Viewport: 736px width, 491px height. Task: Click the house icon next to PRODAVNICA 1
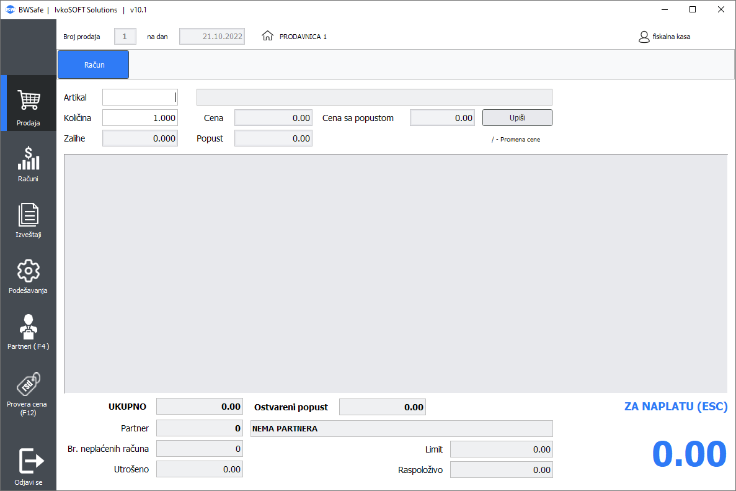pyautogui.click(x=268, y=36)
